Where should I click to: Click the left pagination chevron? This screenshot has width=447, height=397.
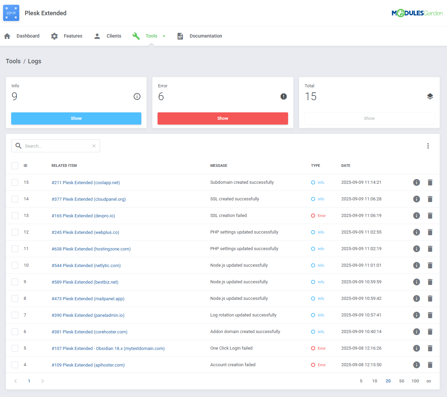pyautogui.click(x=16, y=381)
